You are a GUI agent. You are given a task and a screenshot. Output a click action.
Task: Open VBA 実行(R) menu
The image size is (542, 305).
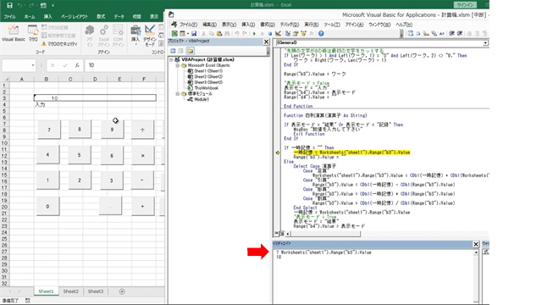(x=312, y=25)
